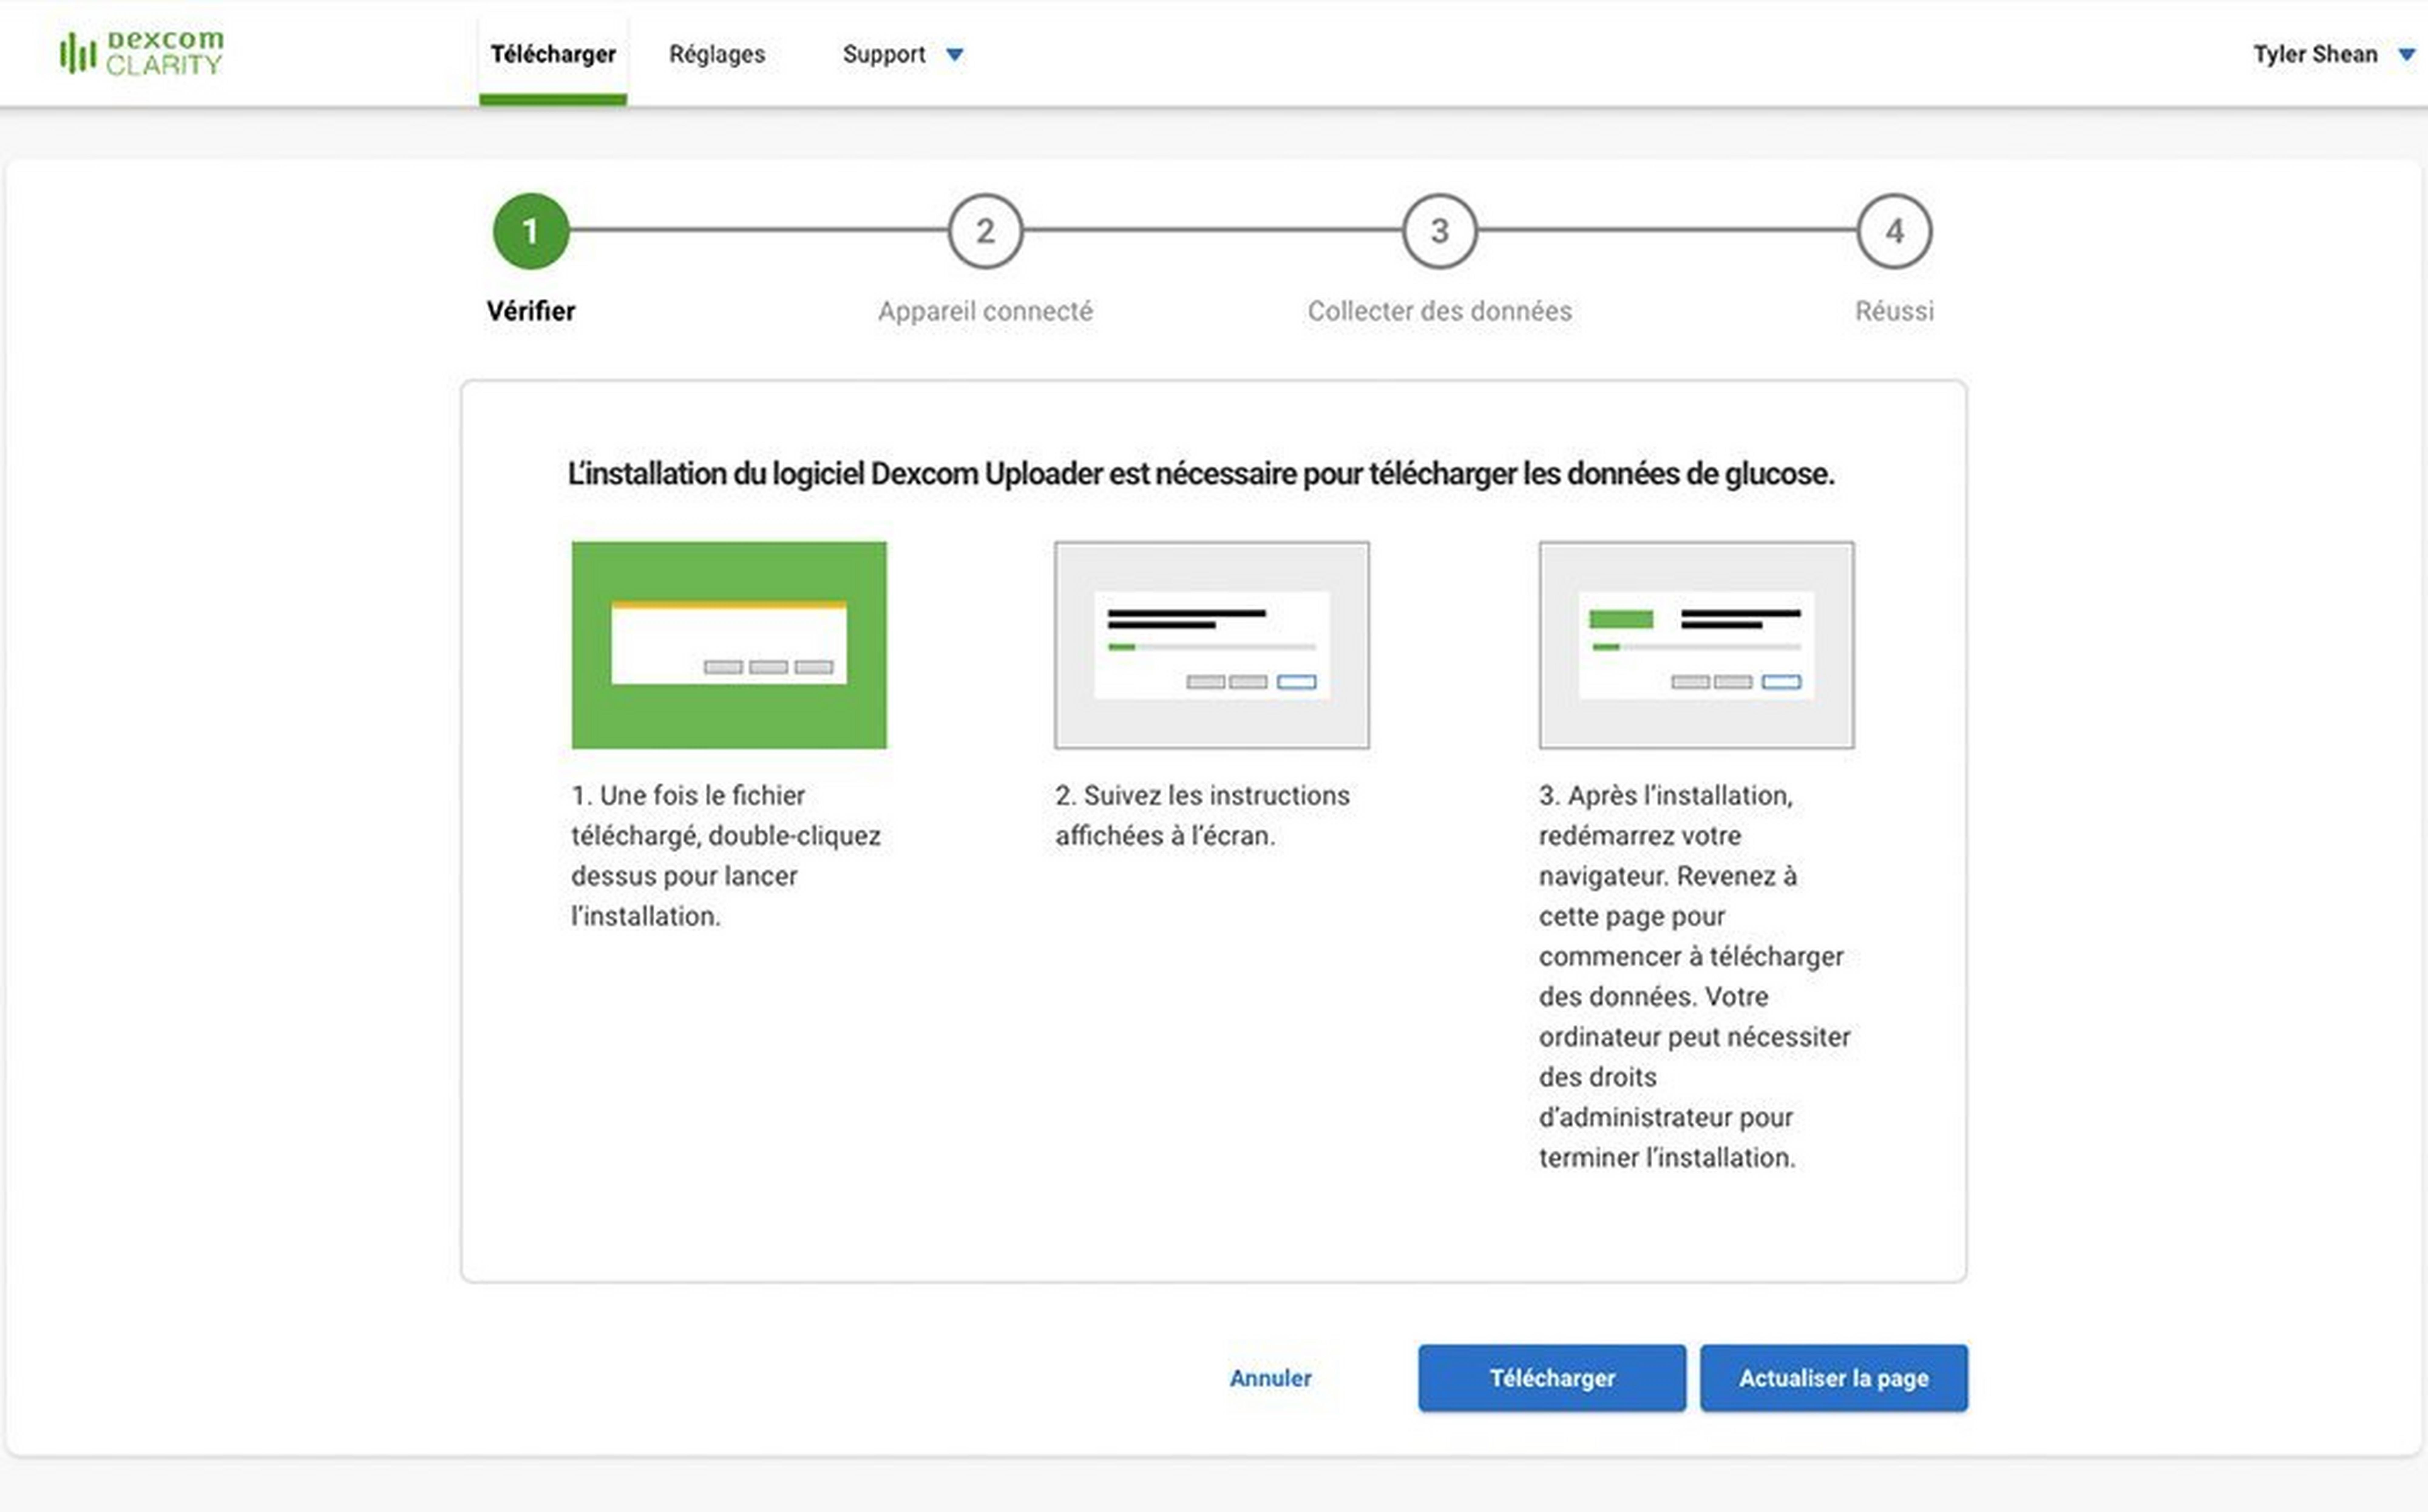
Task: Click the green download file illustration
Action: [x=729, y=645]
